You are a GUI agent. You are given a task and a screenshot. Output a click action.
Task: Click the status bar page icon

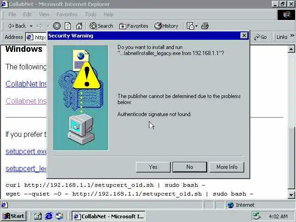click(x=4, y=205)
